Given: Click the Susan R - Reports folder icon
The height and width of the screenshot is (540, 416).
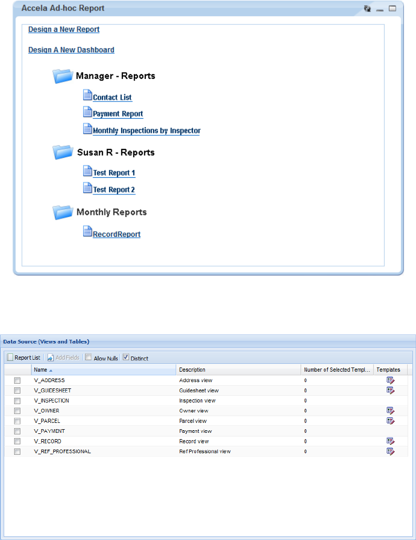Looking at the screenshot, I should pos(63,152).
